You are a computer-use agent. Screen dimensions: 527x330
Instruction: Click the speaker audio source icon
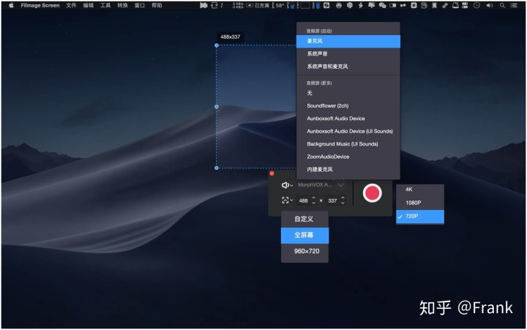pyautogui.click(x=285, y=185)
